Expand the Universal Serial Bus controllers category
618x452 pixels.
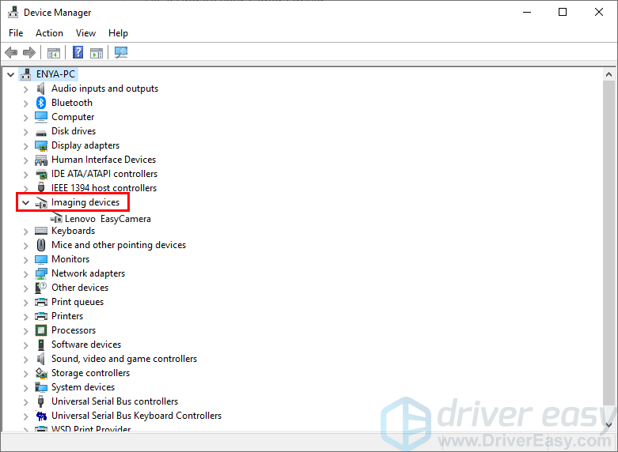[25, 401]
